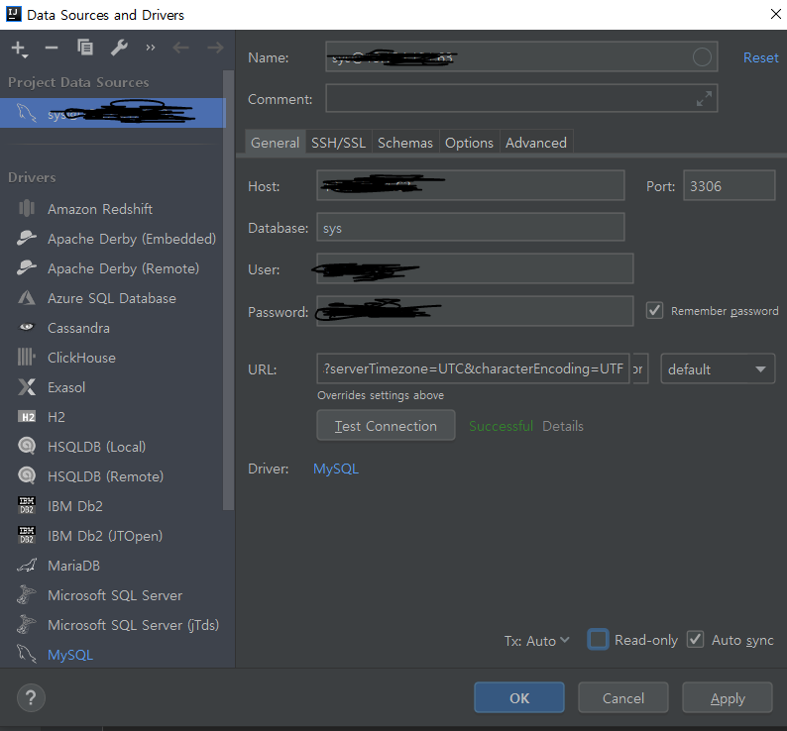Image resolution: width=787 pixels, height=731 pixels.
Task: Click the Apache Derby (Embedded) hat icon
Action: [27, 238]
